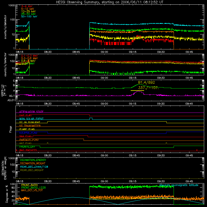Click the red BAD_PACKETS spike near 09:49

click(197, 150)
